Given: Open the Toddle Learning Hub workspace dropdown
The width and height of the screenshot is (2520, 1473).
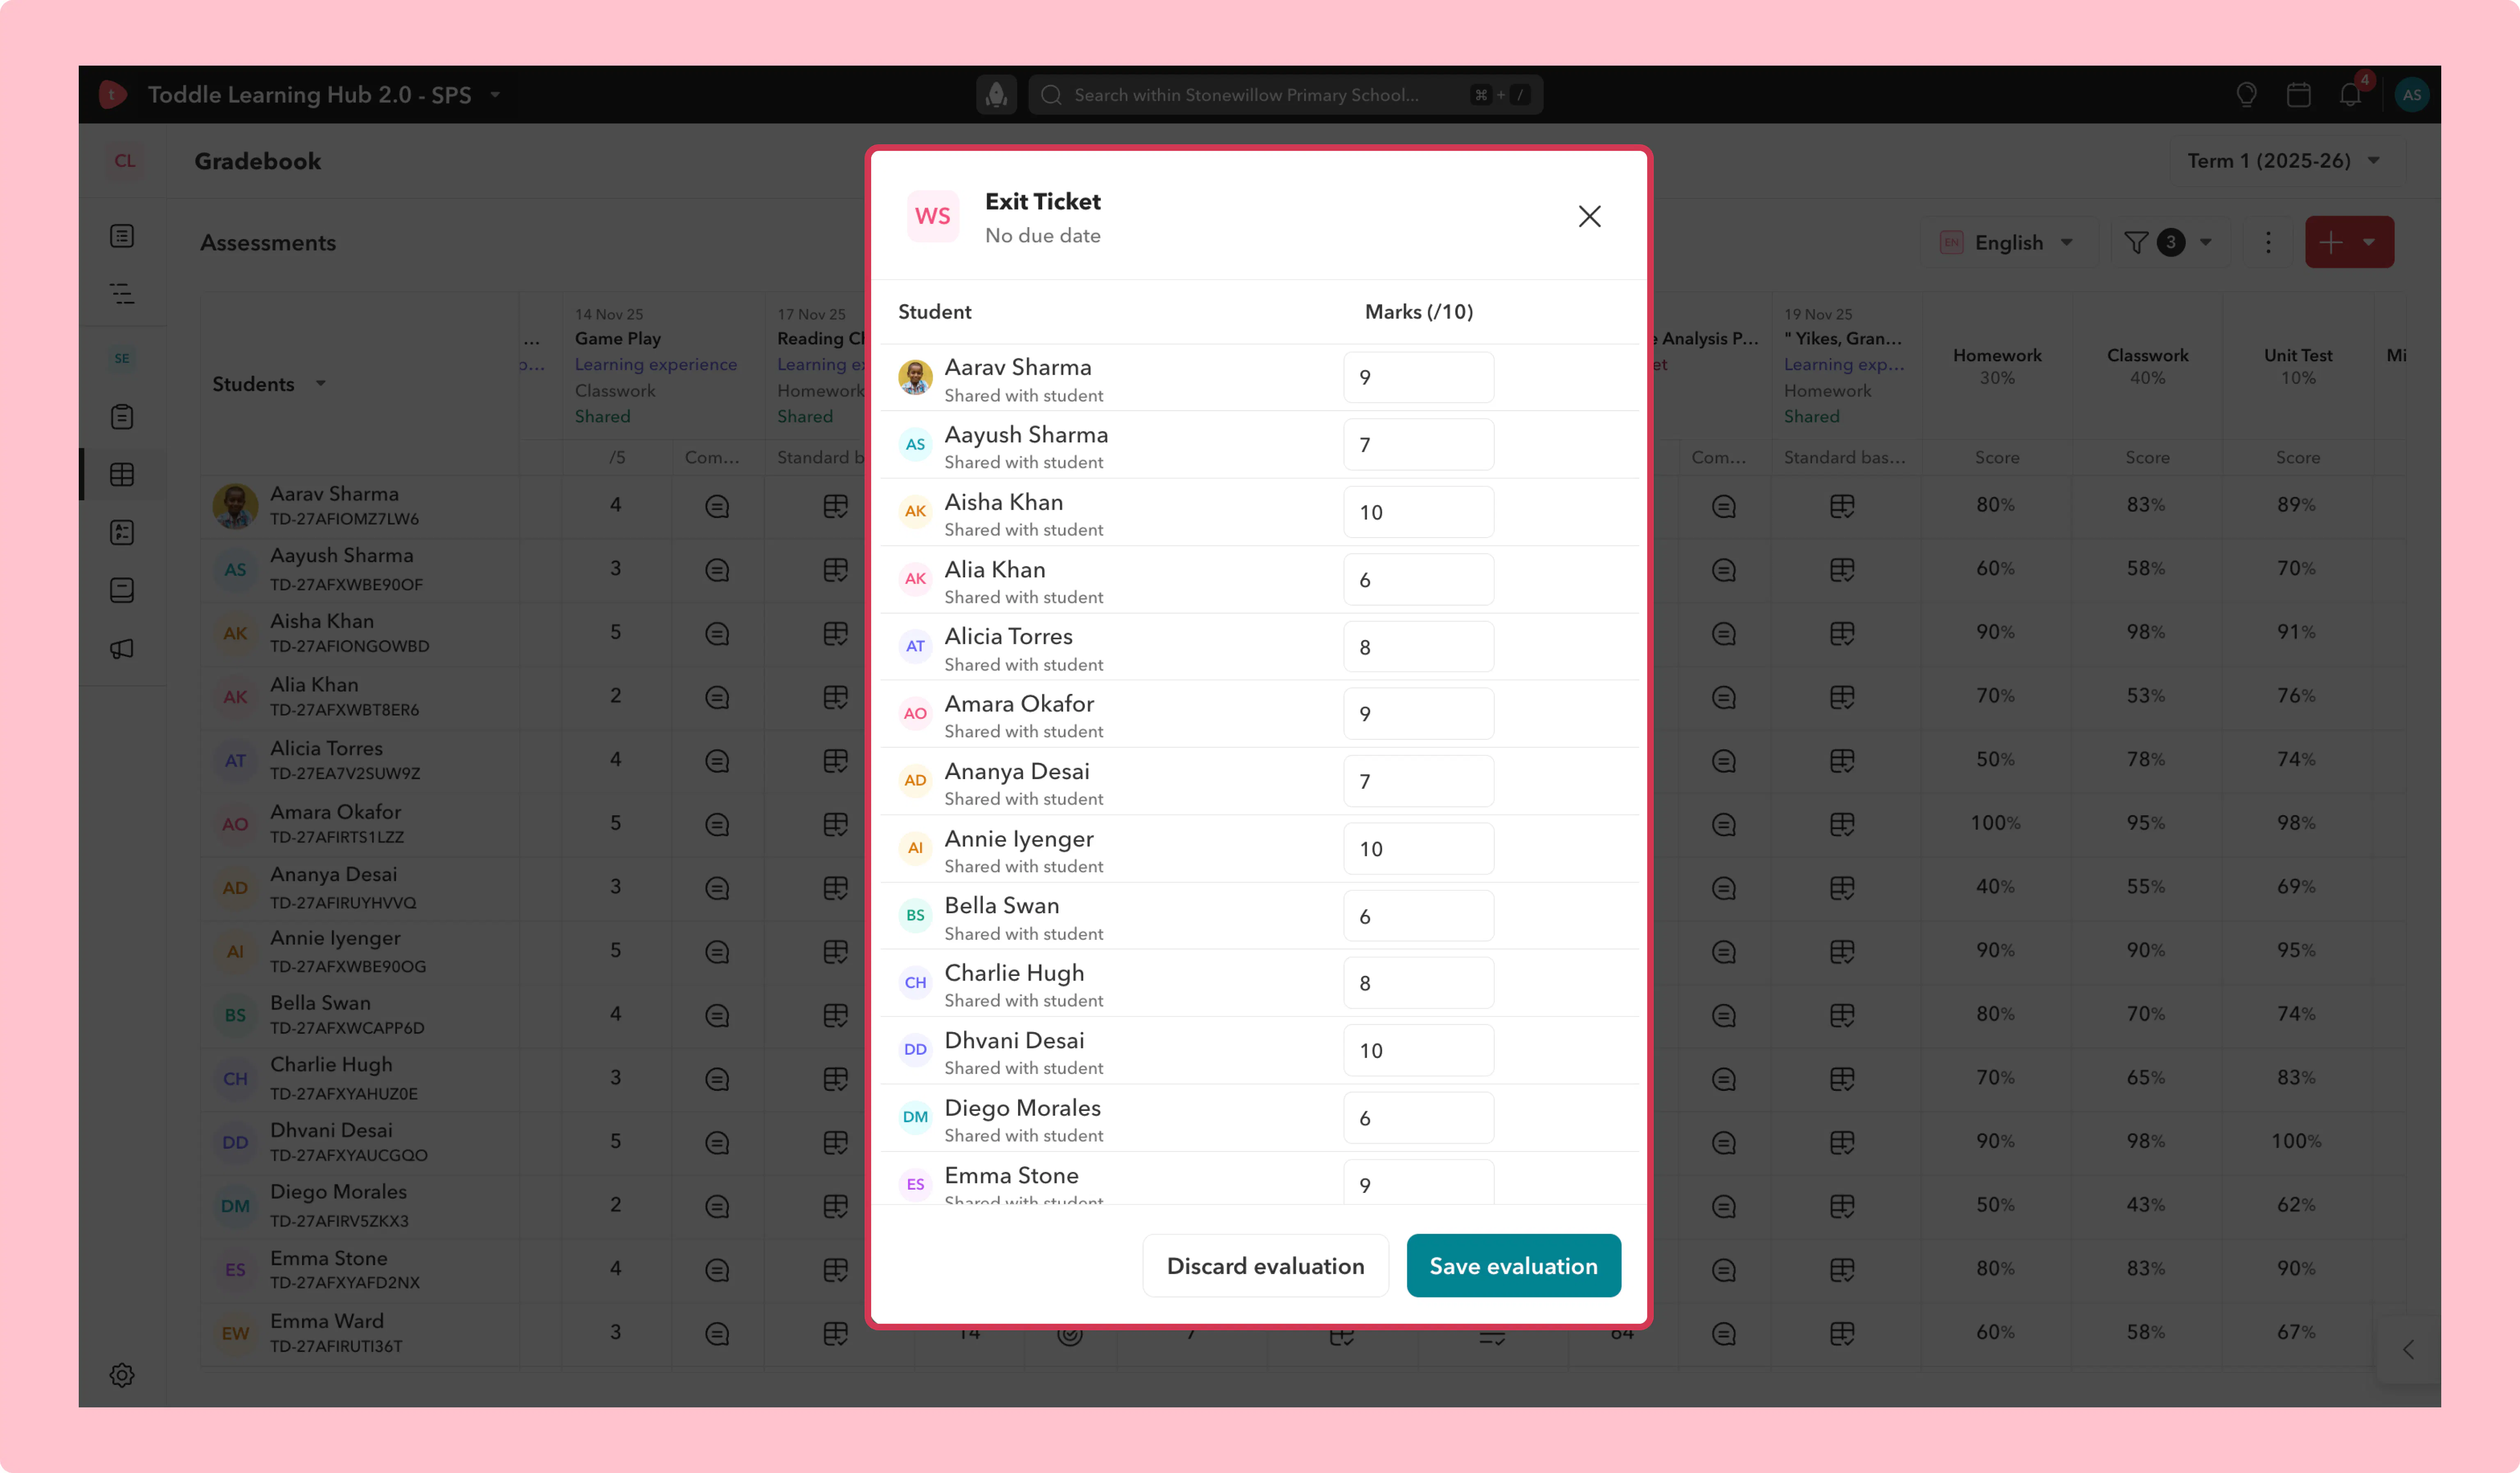Looking at the screenshot, I should click(x=495, y=95).
